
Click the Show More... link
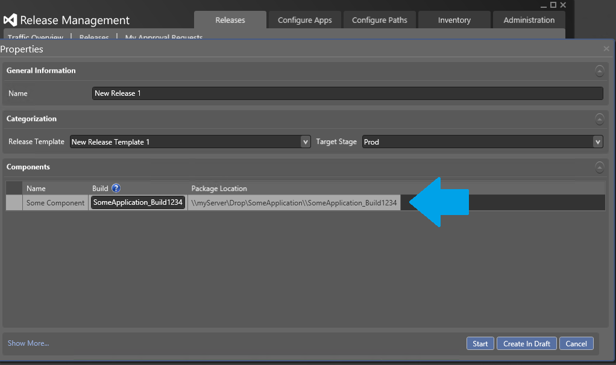coord(28,343)
